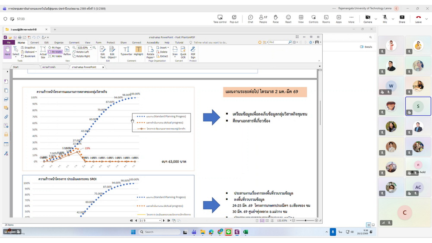Select the Hand tool in ribbon
This screenshot has height=243, width=432.
tap(7, 52)
